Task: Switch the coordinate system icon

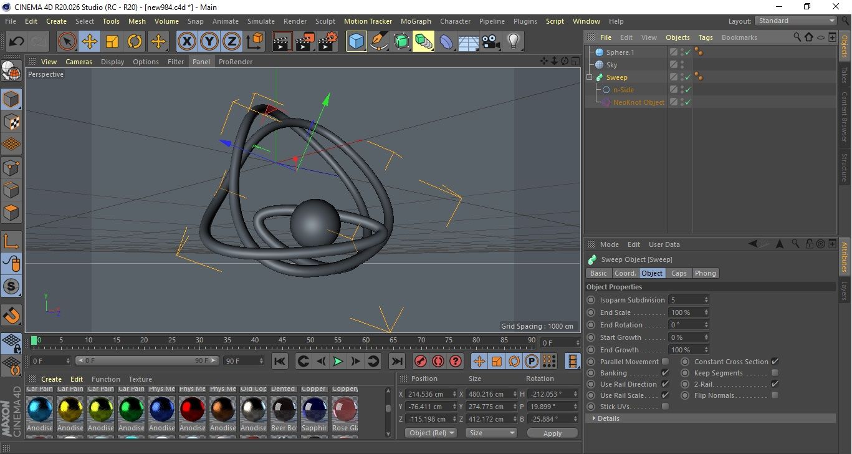Action: point(255,42)
